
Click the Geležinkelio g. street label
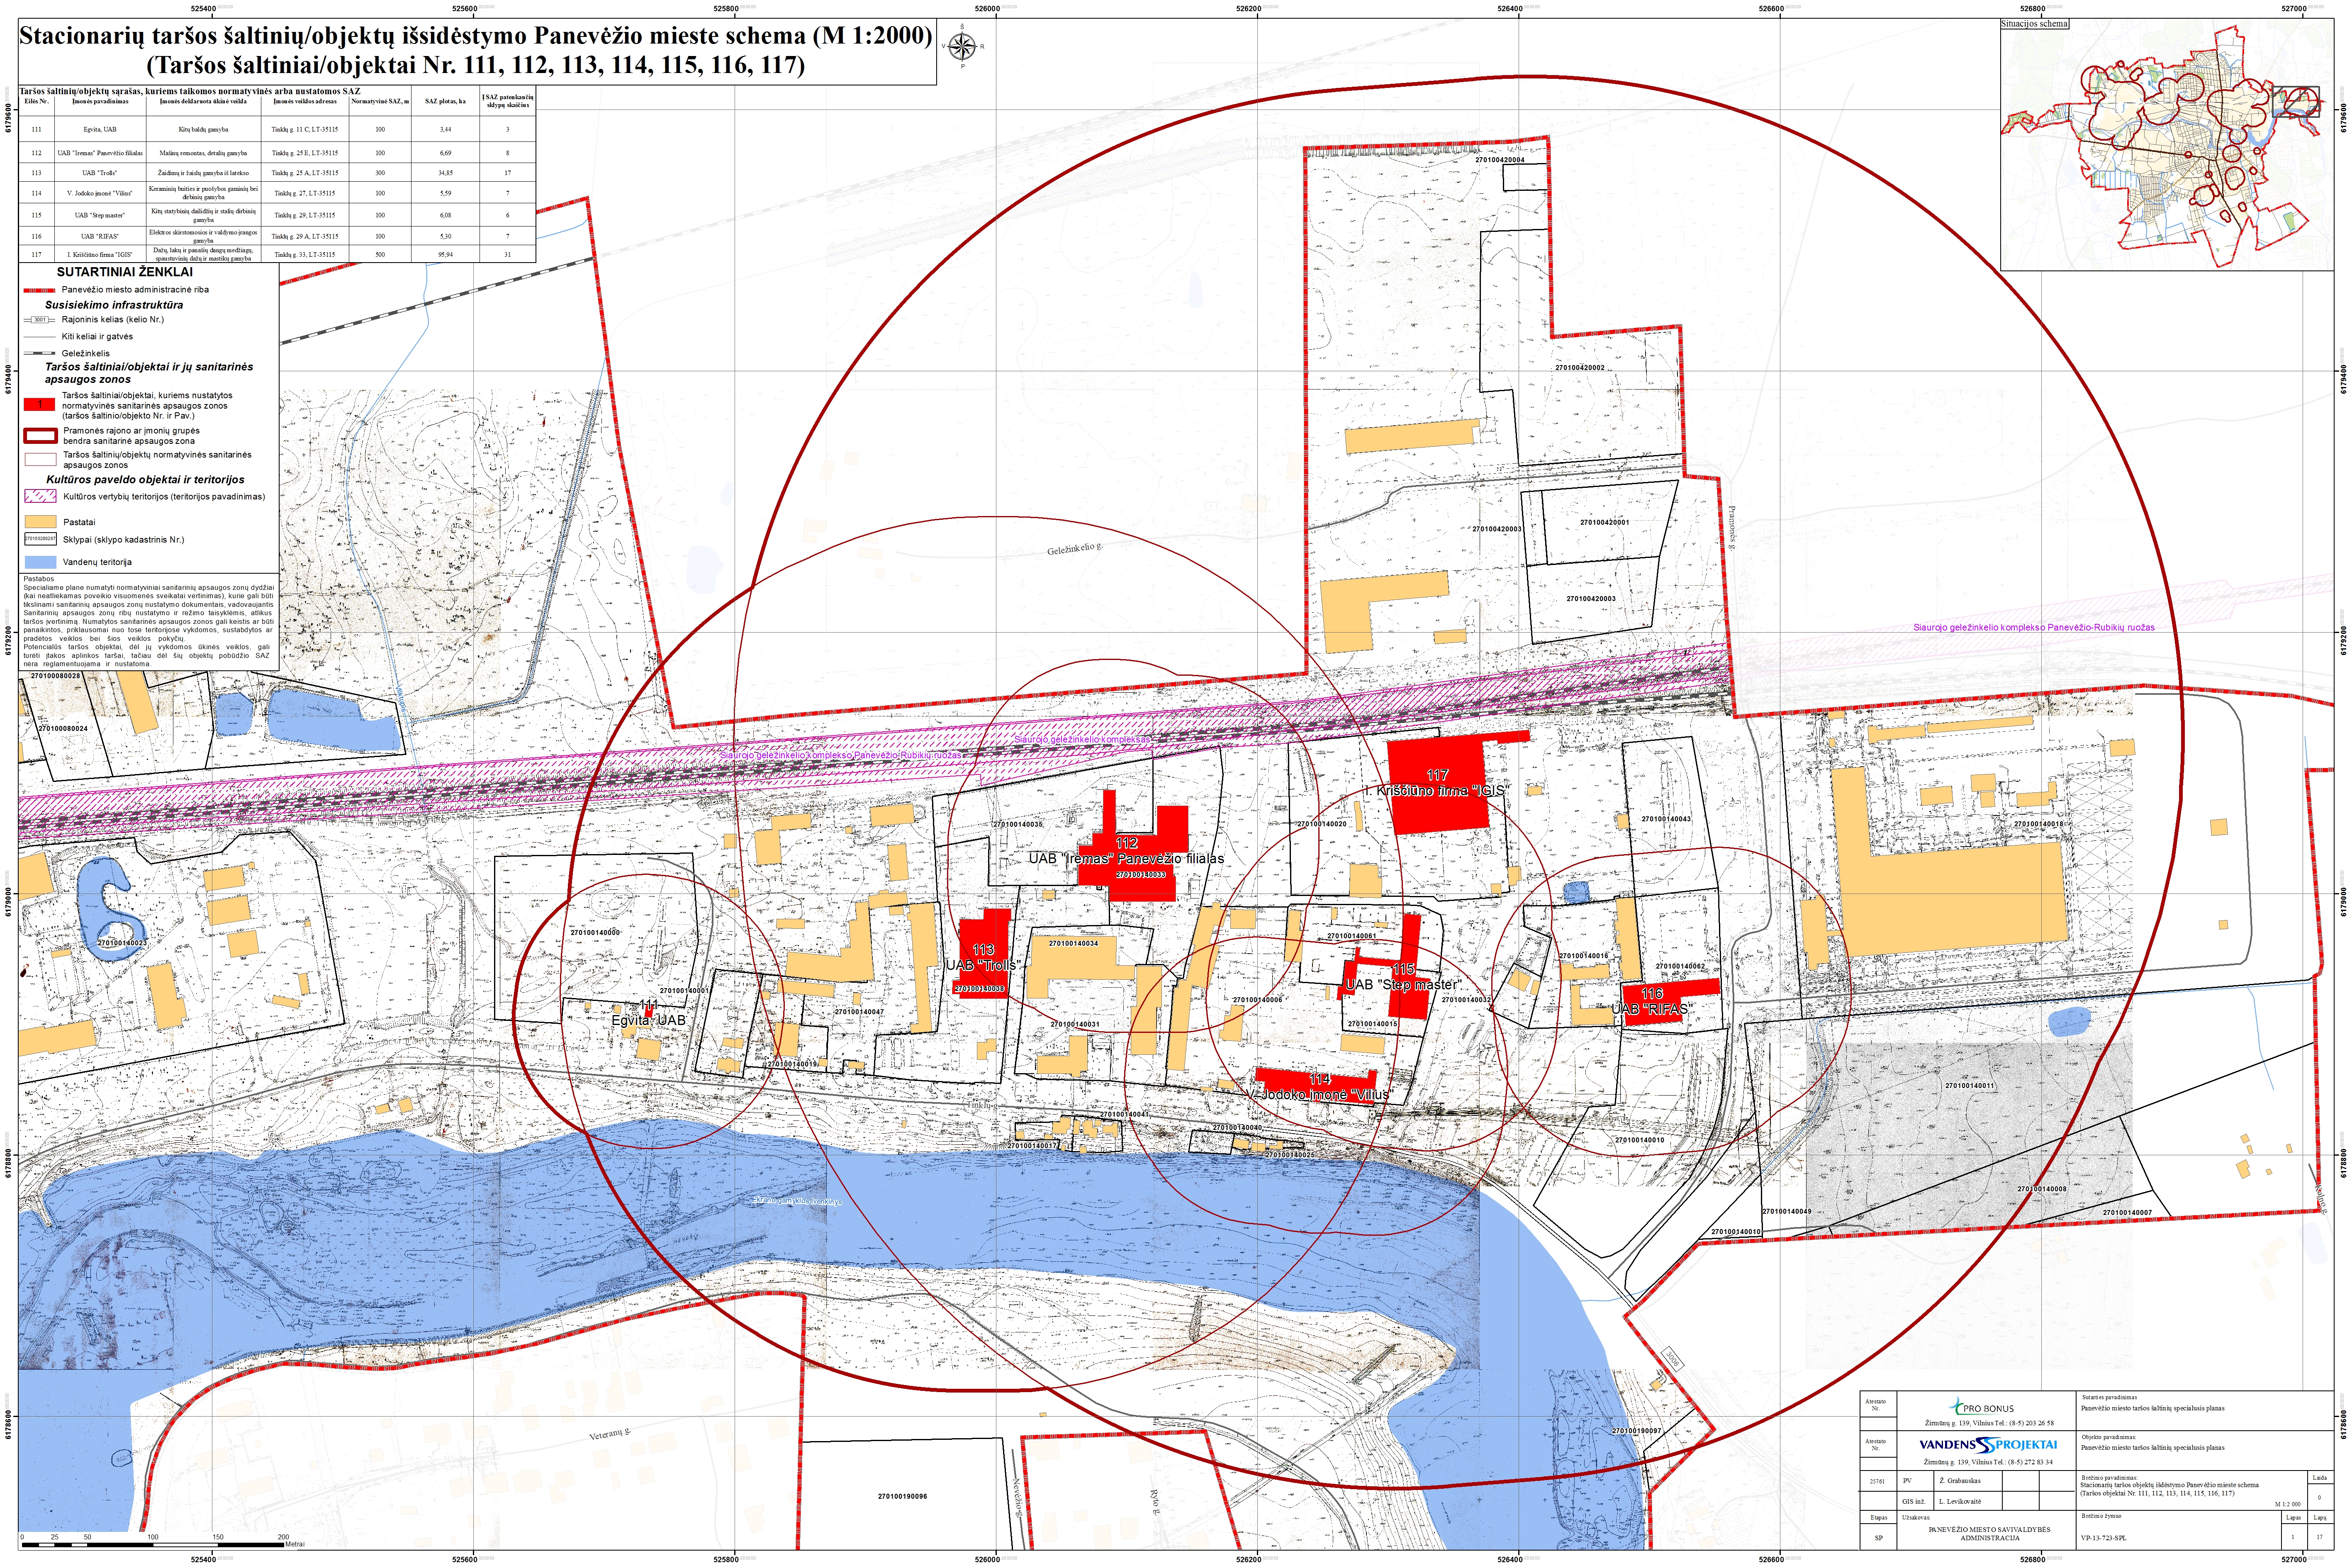1075,549
